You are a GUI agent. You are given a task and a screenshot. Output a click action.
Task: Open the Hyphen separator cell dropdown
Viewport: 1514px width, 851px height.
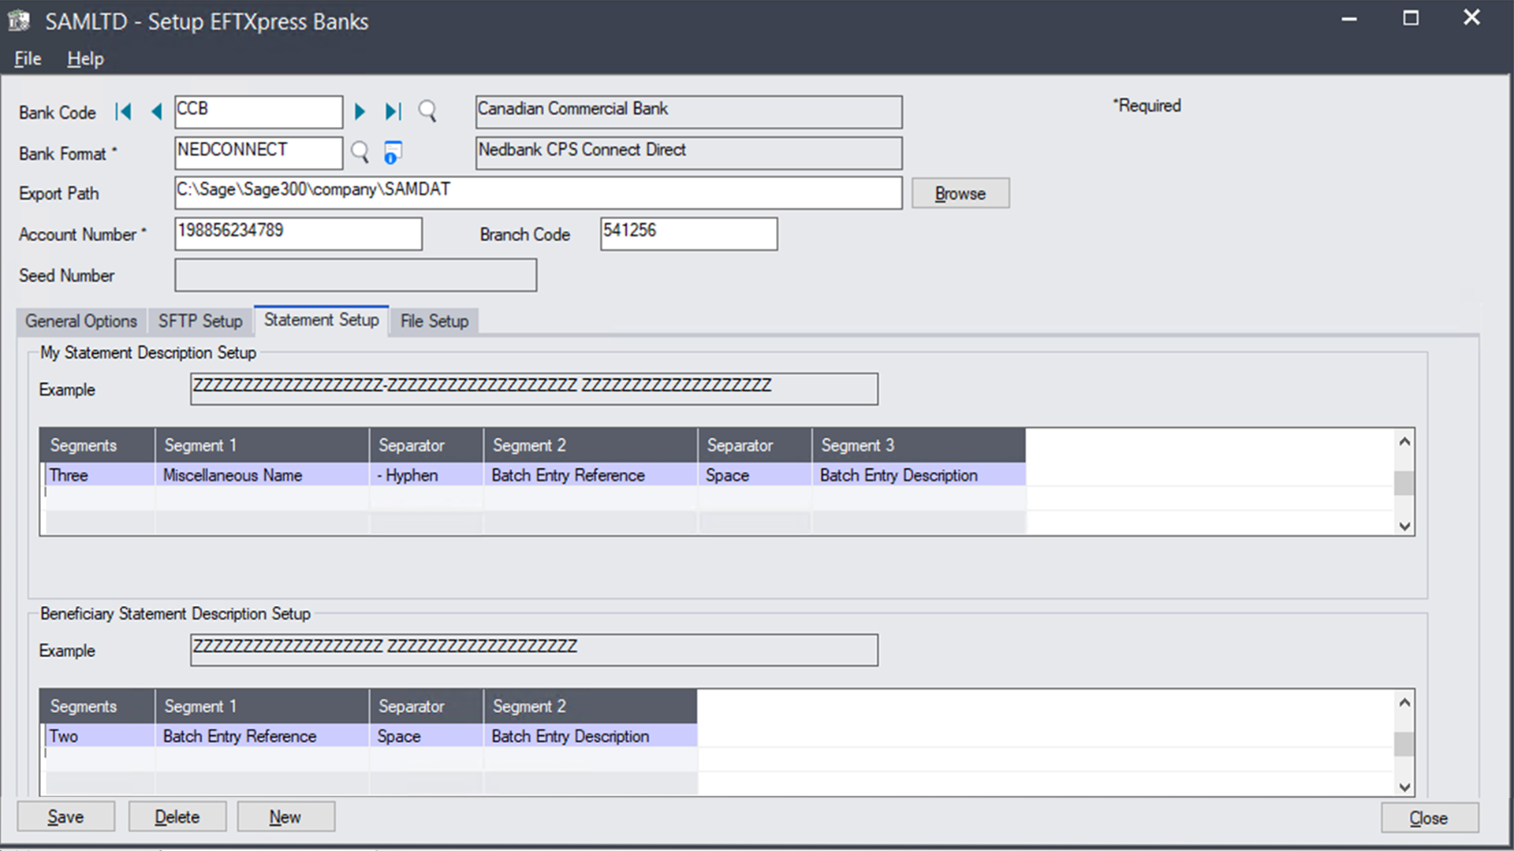[425, 475]
